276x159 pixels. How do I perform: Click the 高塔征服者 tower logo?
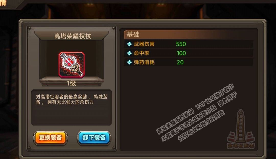click(x=241, y=129)
